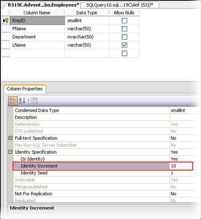Click the Identity Seed value 1
Image resolution: width=201 pixels, height=219 pixels.
click(172, 173)
